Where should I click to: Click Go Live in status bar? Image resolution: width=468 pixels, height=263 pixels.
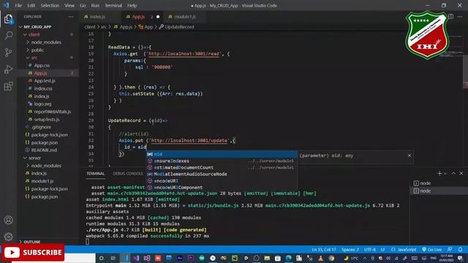click(432, 250)
